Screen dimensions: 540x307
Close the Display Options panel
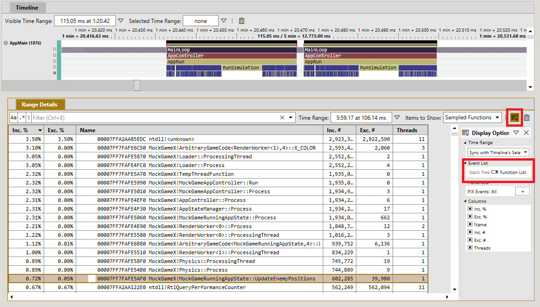tap(526, 133)
